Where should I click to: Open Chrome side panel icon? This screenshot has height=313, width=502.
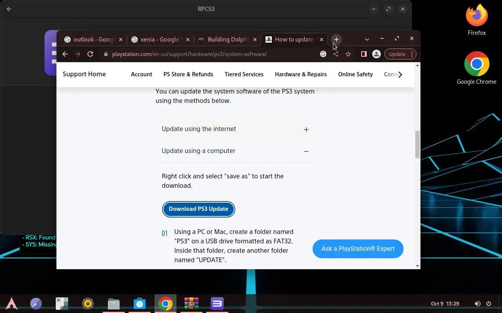point(364,54)
